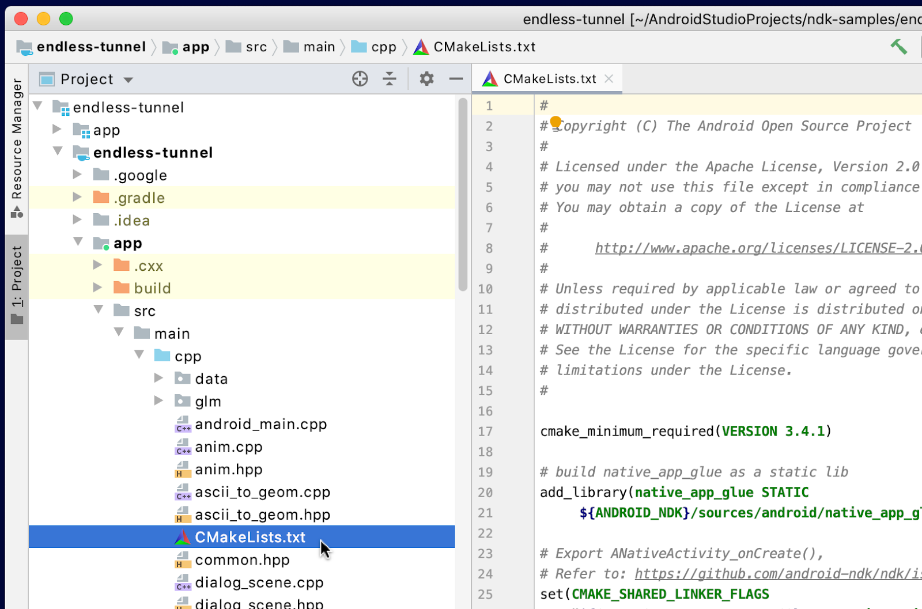
Task: Select android_main.cpp in project tree
Action: tap(260, 425)
